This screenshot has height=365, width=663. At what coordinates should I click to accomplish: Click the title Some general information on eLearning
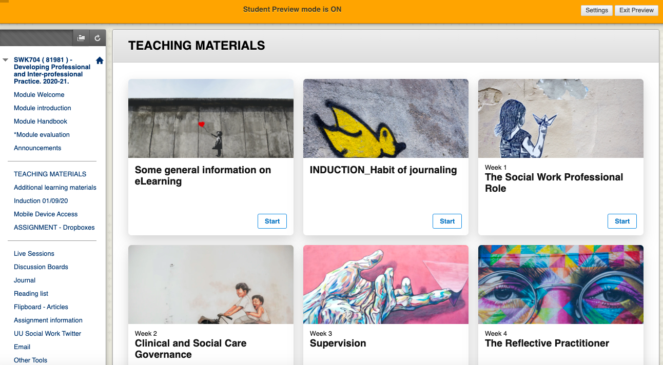203,176
